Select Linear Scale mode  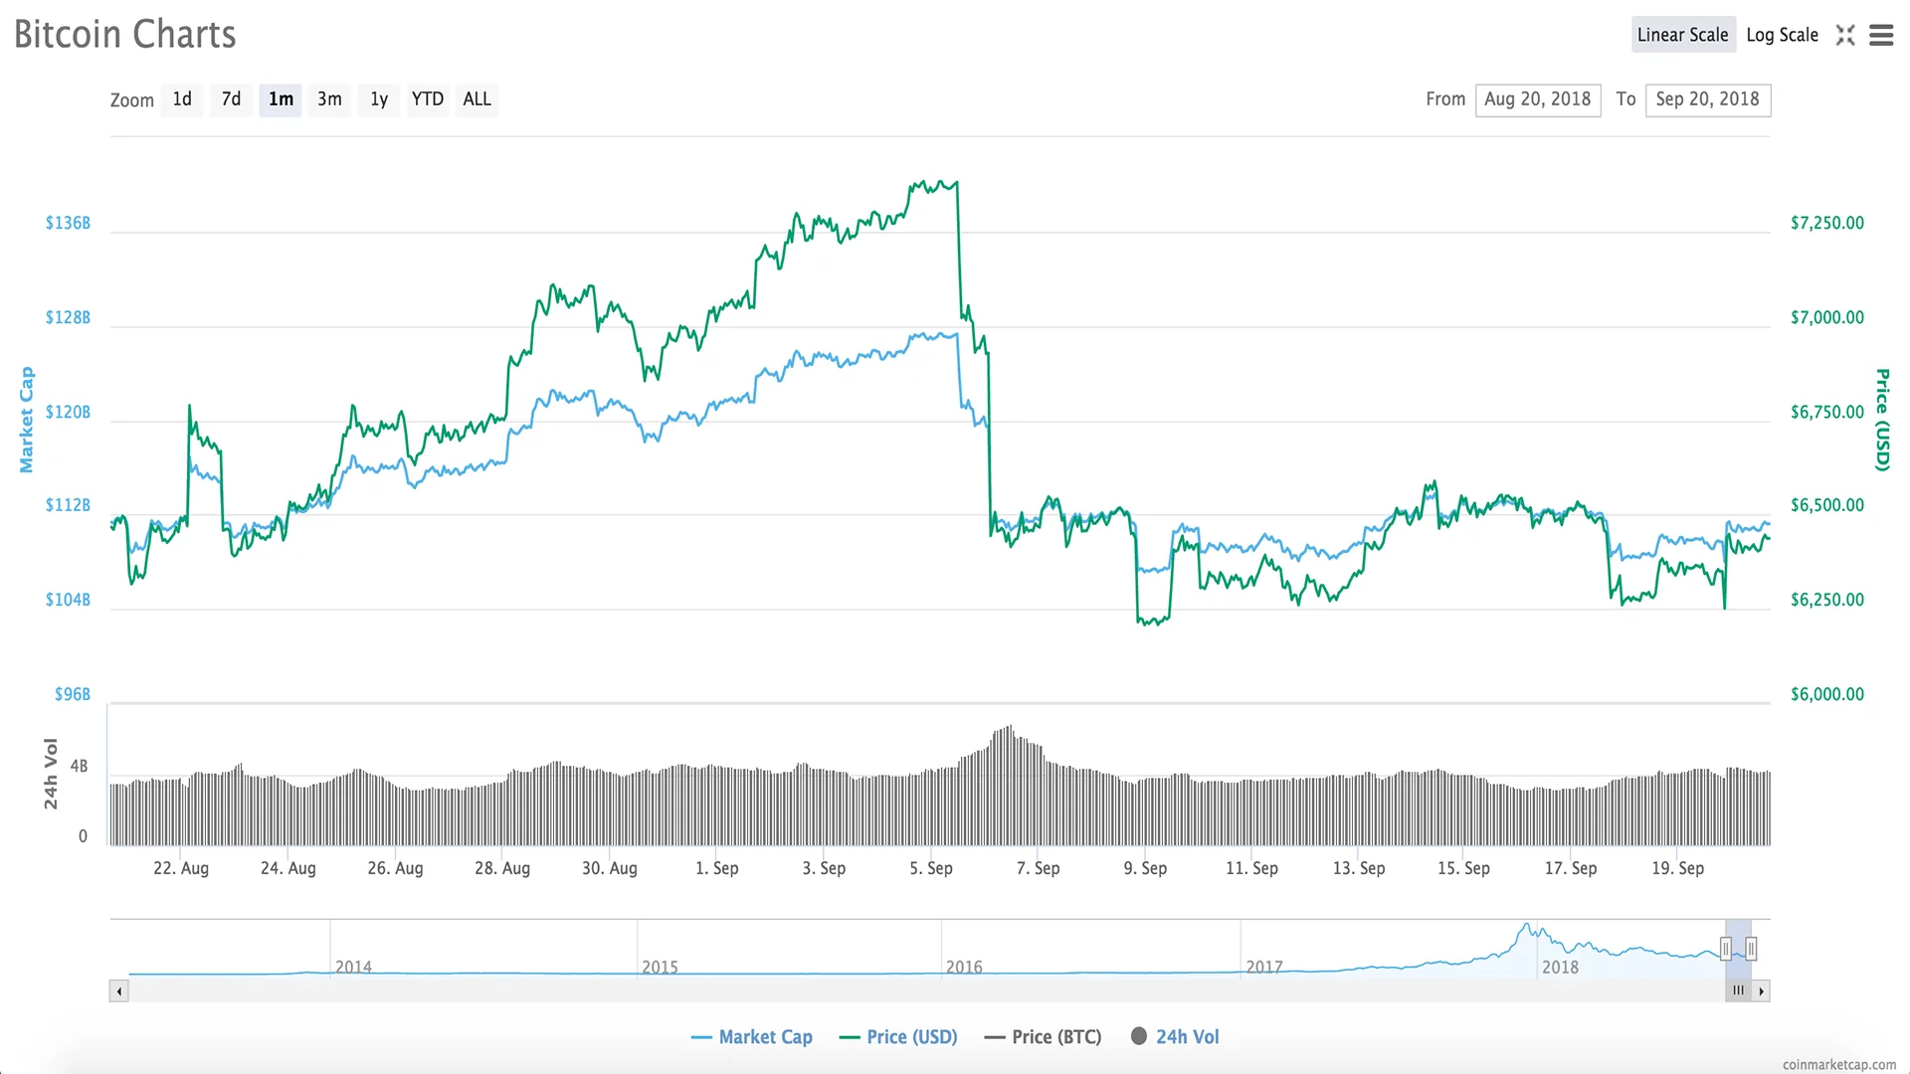1682,35
